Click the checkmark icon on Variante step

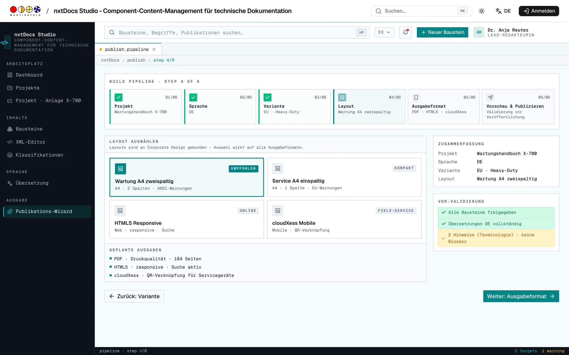[268, 97]
